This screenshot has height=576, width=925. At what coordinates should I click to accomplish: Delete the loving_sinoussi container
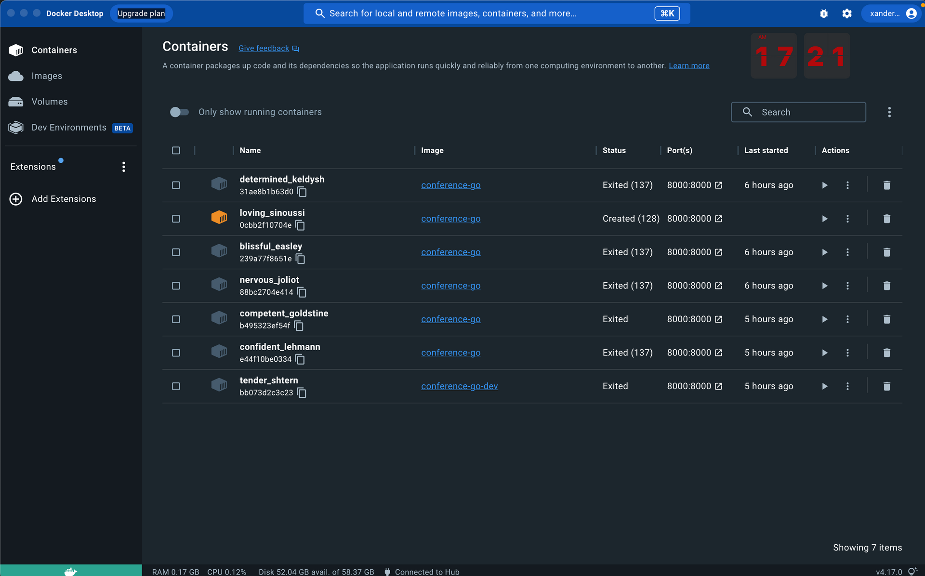point(886,219)
